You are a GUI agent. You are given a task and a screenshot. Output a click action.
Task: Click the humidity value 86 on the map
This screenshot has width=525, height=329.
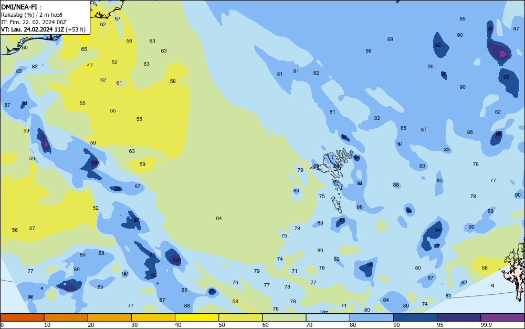click(x=470, y=132)
